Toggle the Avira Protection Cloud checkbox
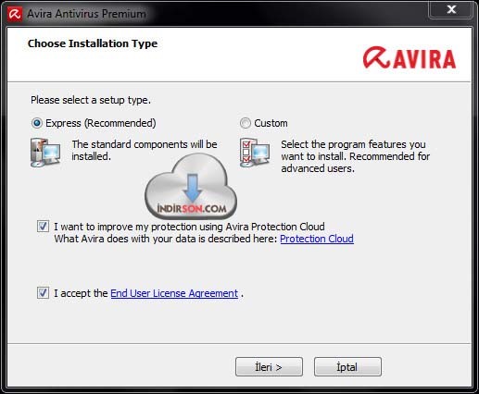This screenshot has height=394, width=479. [43, 227]
